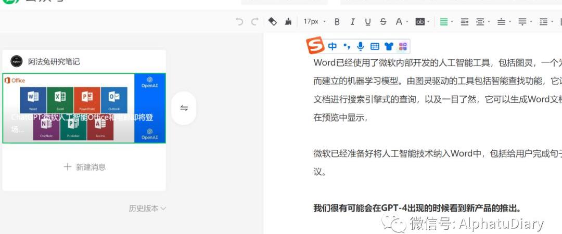Select the Office article cover thumbnail
This screenshot has width=562, height=234.
pos(84,108)
